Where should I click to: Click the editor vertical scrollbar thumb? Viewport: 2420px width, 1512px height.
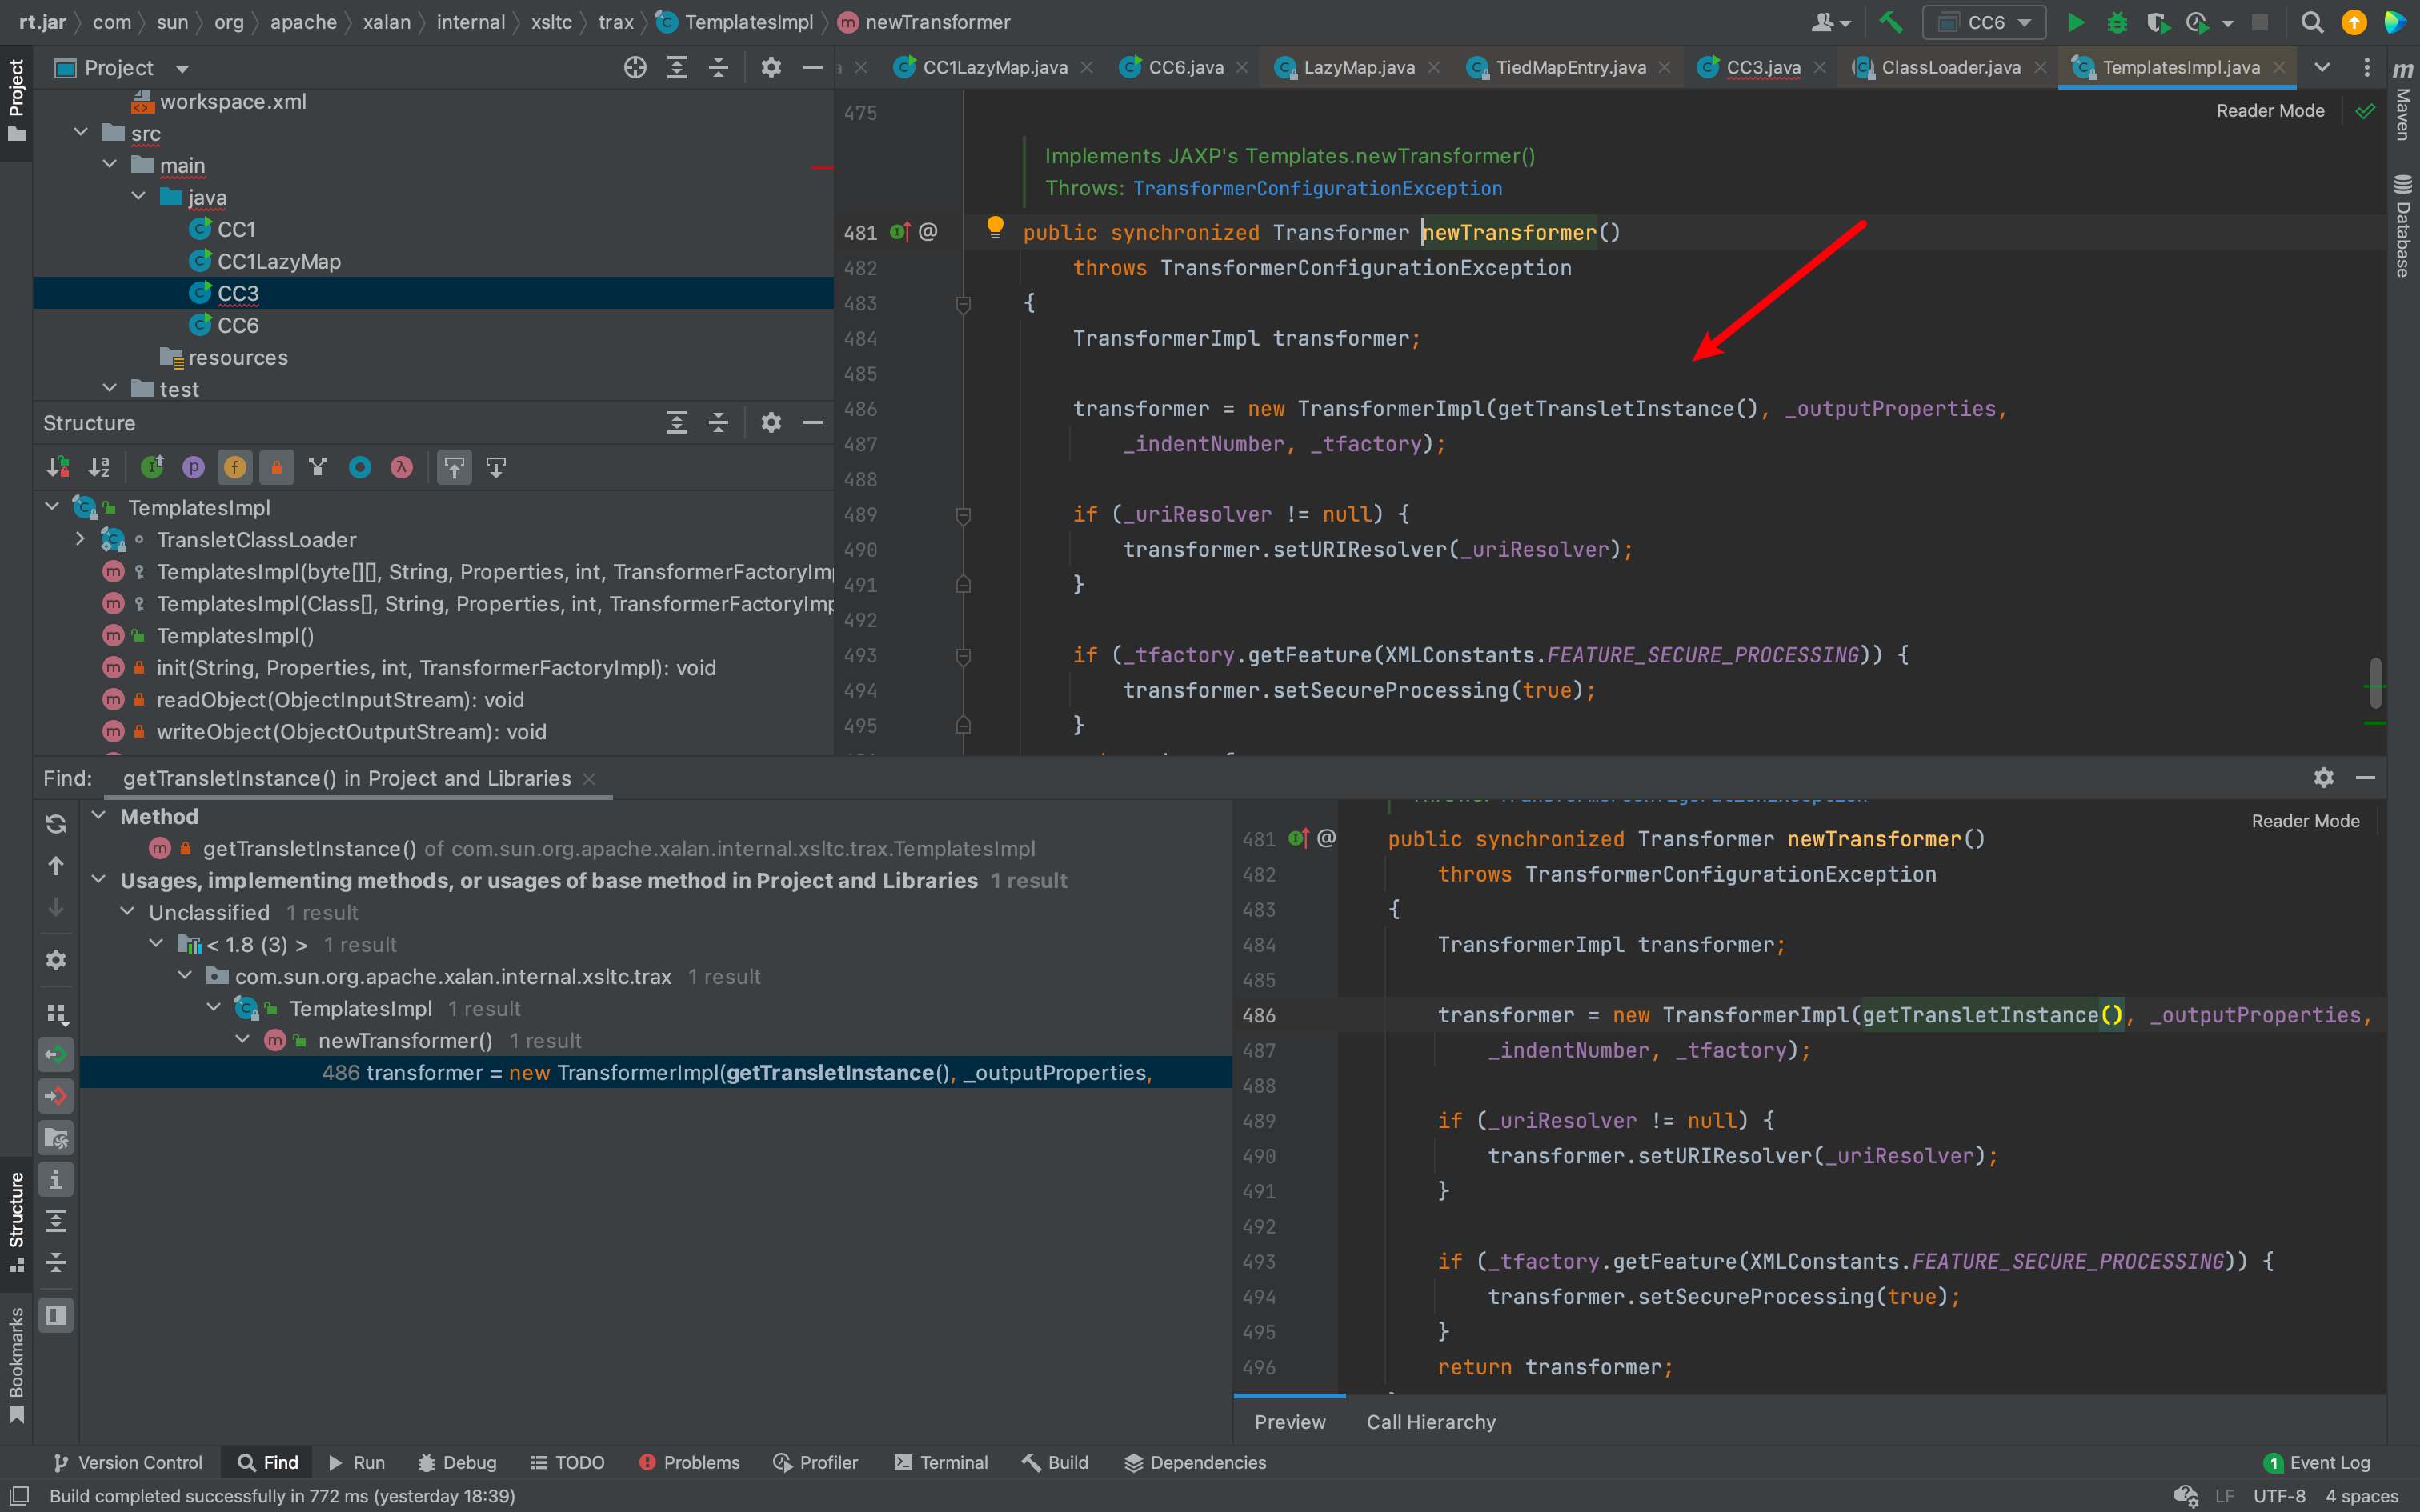point(2374,683)
